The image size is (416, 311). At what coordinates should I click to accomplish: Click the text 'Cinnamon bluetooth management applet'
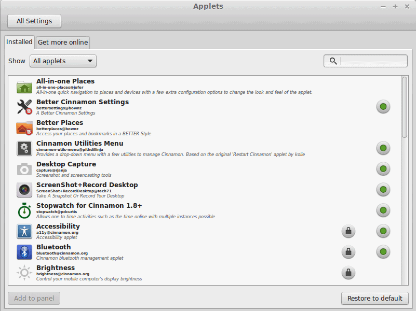79,258
